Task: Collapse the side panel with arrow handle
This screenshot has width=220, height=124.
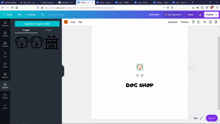Action: 62,71
